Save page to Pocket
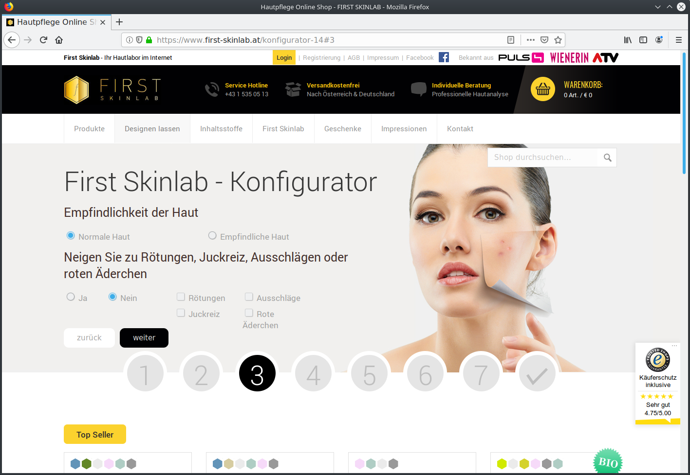This screenshot has width=690, height=475. tap(544, 40)
